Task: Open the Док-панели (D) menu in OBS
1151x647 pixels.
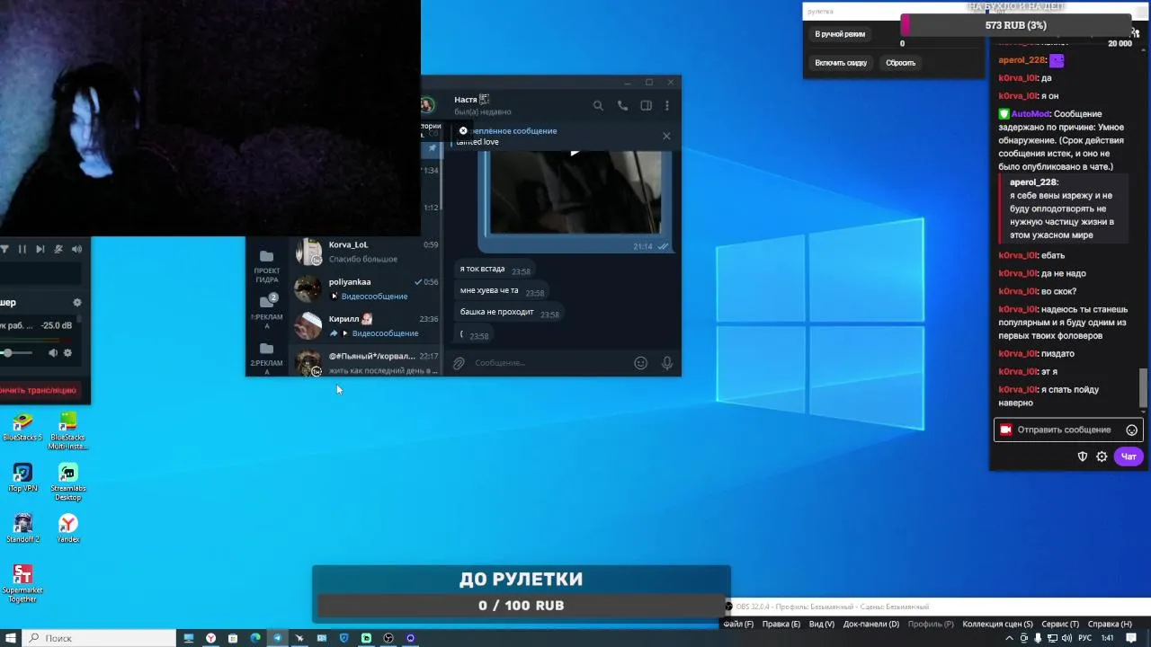Action: pyautogui.click(x=871, y=624)
